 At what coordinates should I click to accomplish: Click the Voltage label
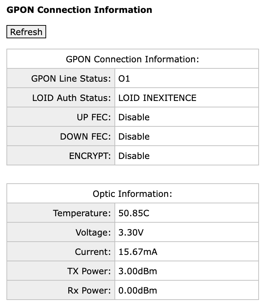click(93, 232)
